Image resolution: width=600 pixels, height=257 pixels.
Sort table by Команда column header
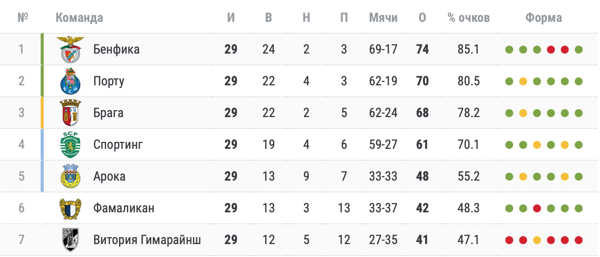pos(79,18)
